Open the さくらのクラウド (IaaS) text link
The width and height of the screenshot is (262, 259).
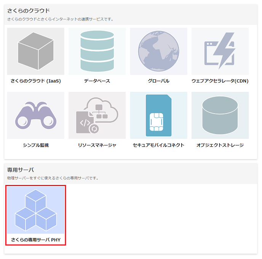tap(36, 81)
